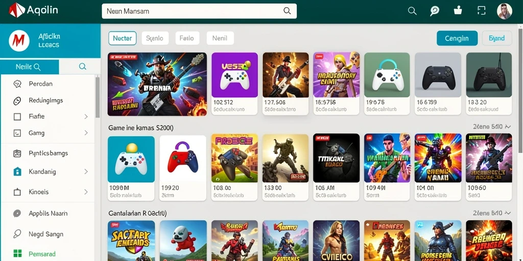The width and height of the screenshot is (523, 261).
Task: Open the chat bubble icon in the top bar
Action: [x=434, y=11]
